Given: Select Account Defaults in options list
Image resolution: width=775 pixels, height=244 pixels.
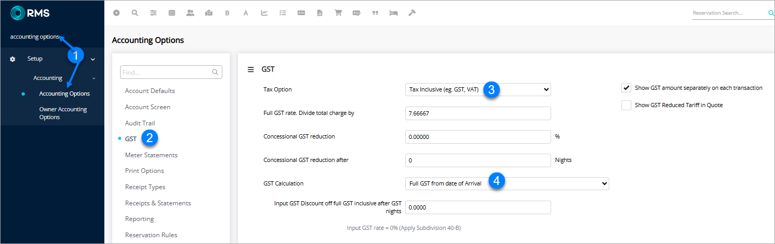Looking at the screenshot, I should point(149,91).
